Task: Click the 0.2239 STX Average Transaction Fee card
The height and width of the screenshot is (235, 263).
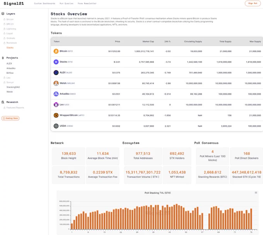Action: tap(102, 175)
